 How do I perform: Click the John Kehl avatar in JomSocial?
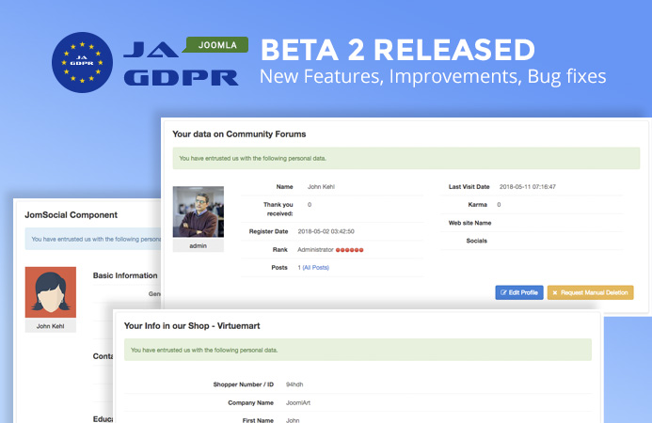click(x=50, y=292)
